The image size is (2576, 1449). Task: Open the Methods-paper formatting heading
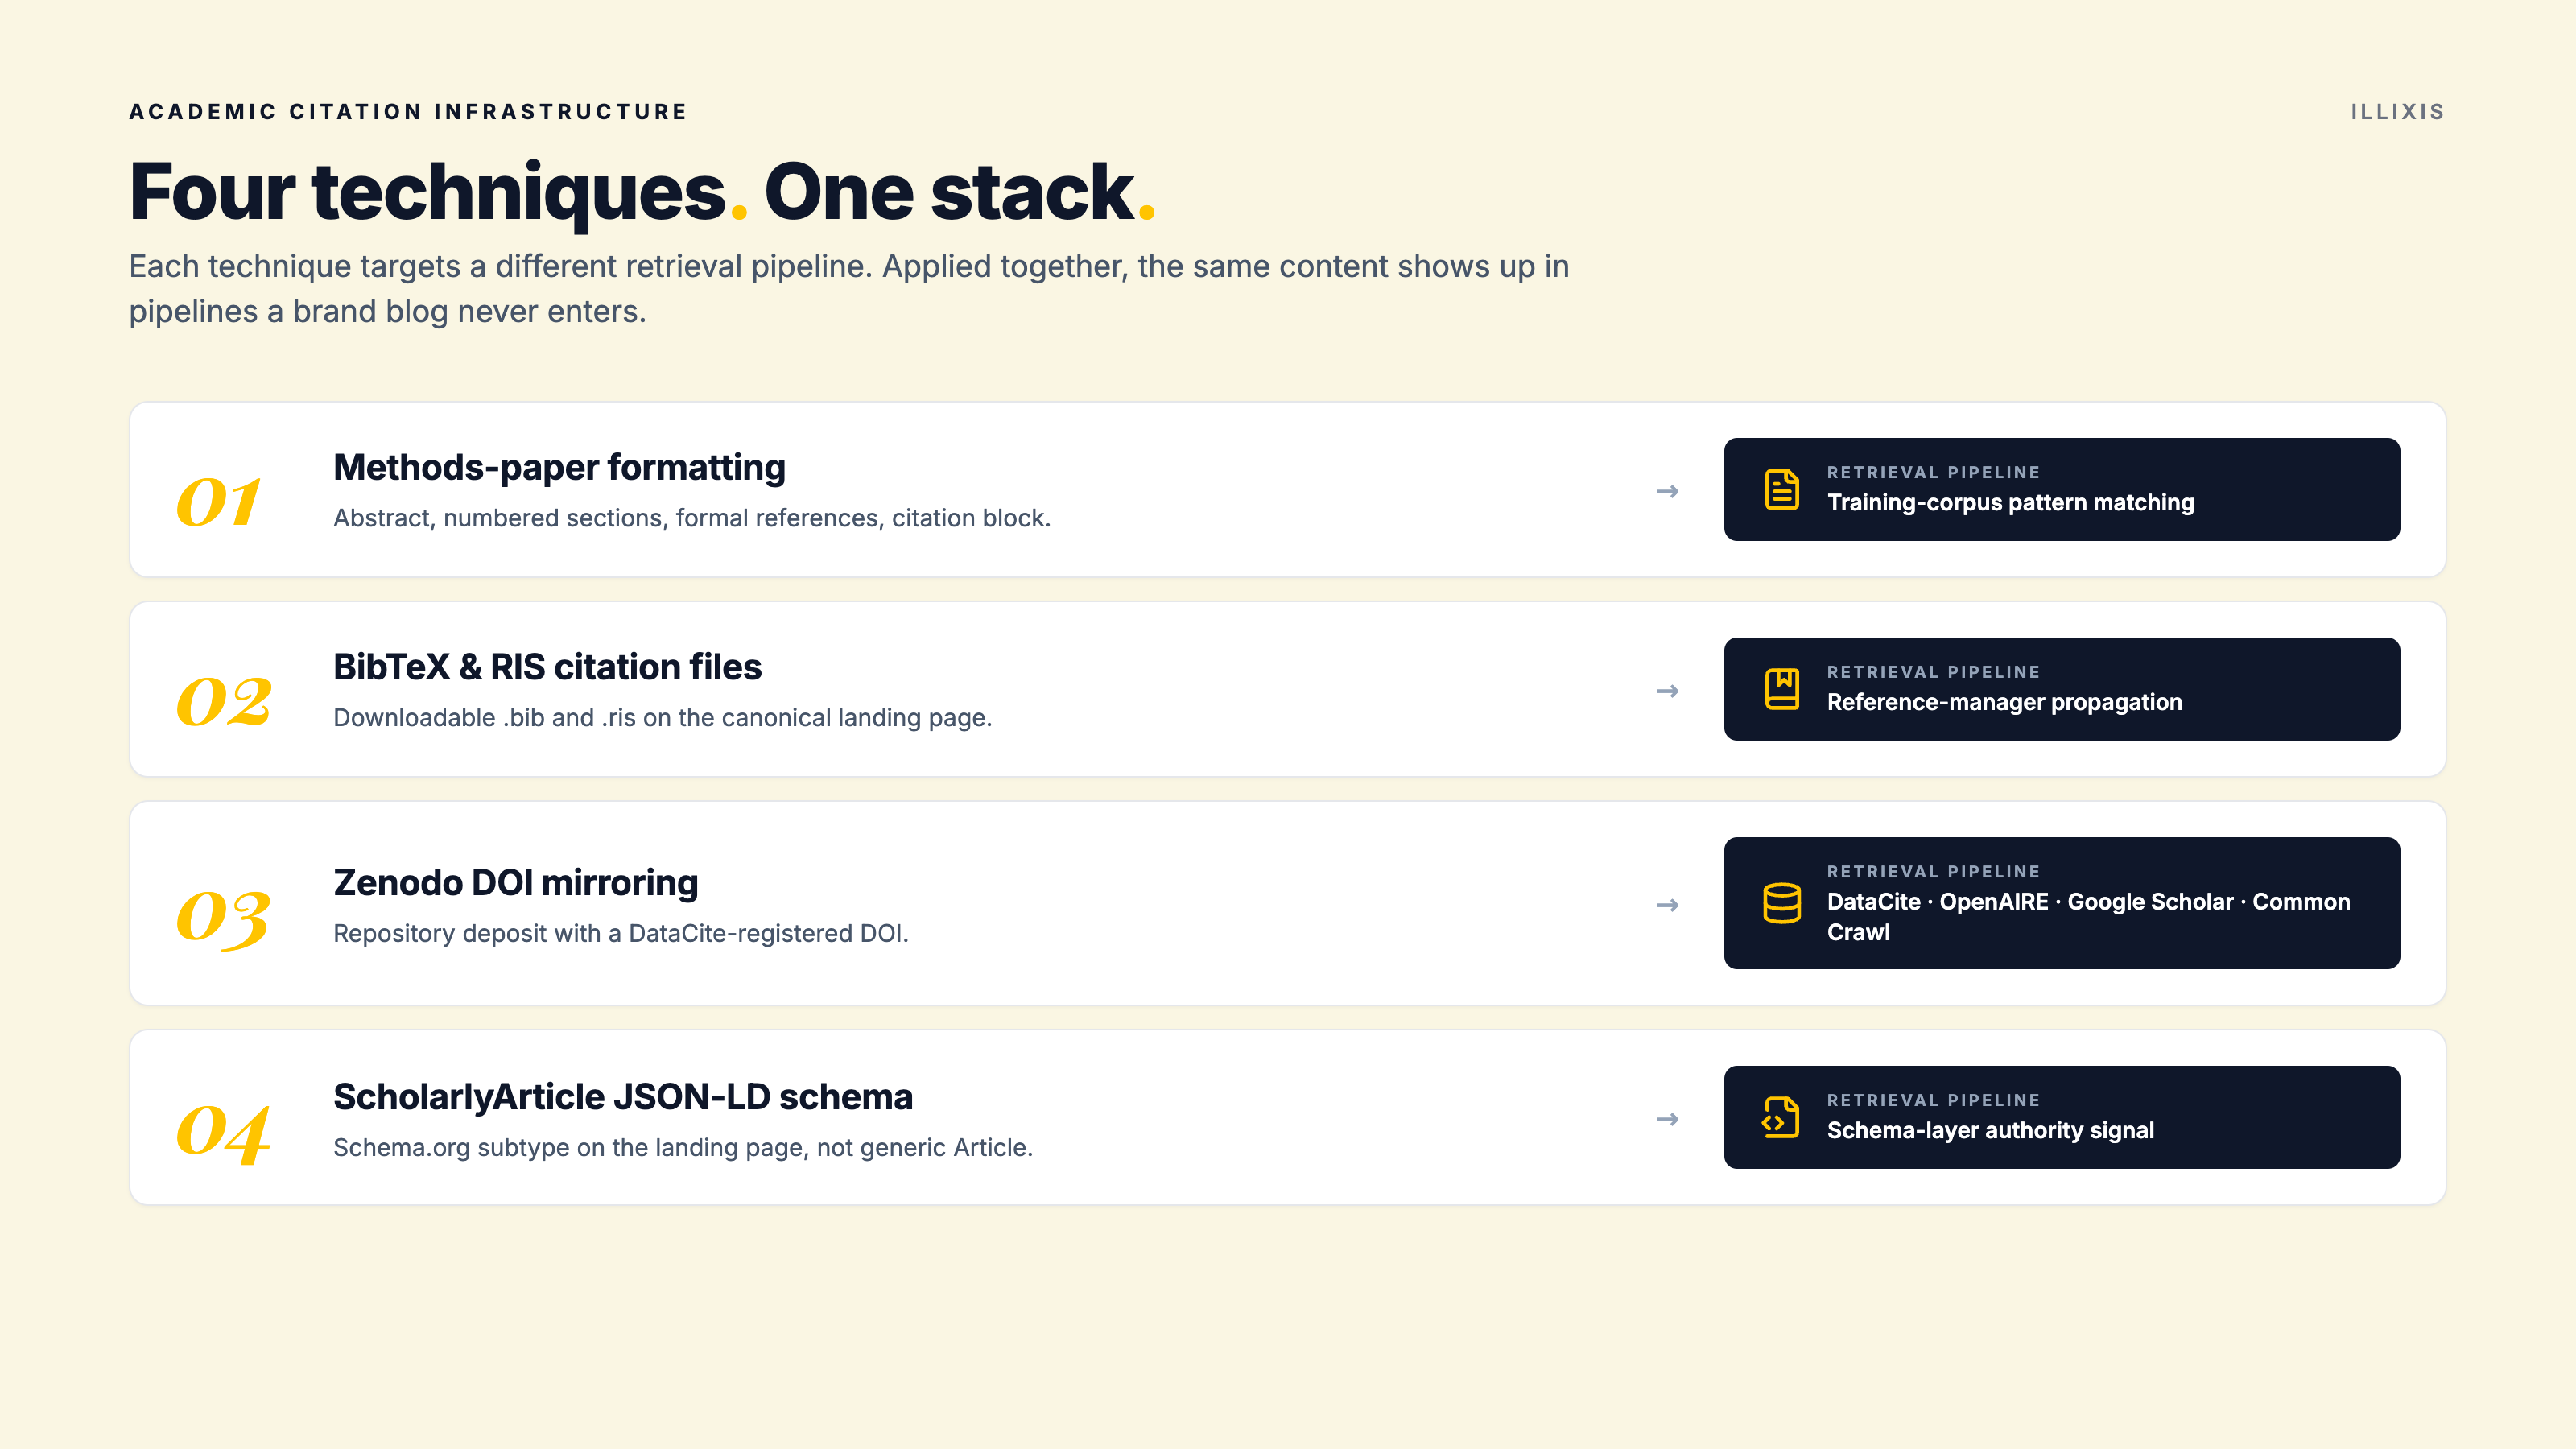(559, 467)
